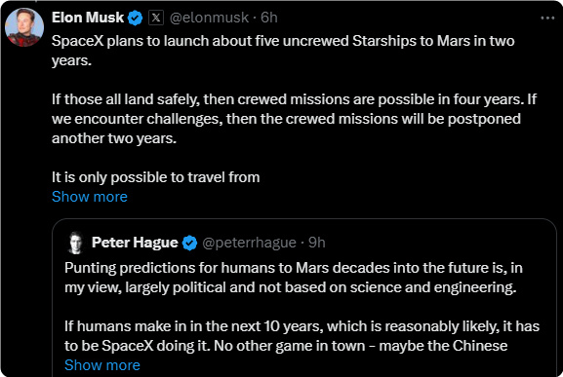The image size is (563, 377).
Task: Open the @peterrhague handle
Action: click(x=249, y=243)
